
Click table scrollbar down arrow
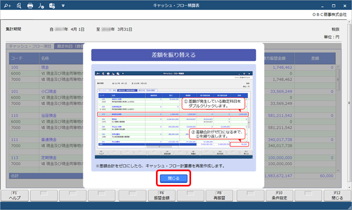point(338,171)
